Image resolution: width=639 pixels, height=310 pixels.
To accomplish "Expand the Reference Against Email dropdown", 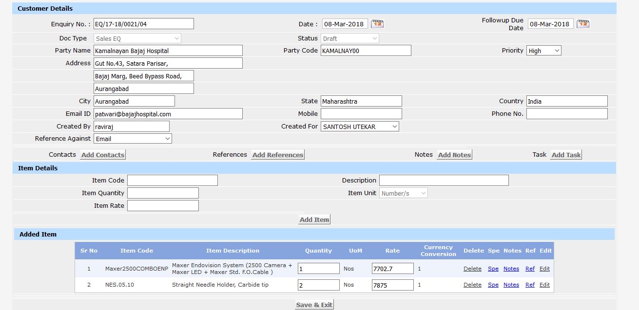I will click(133, 139).
